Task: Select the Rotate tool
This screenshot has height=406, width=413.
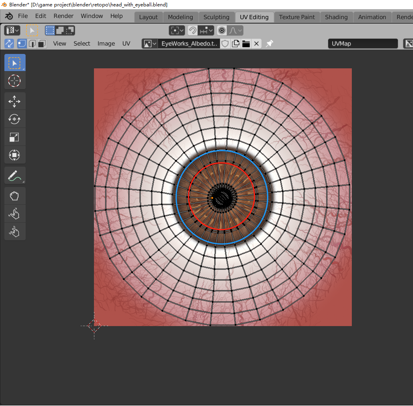Action: click(x=14, y=119)
